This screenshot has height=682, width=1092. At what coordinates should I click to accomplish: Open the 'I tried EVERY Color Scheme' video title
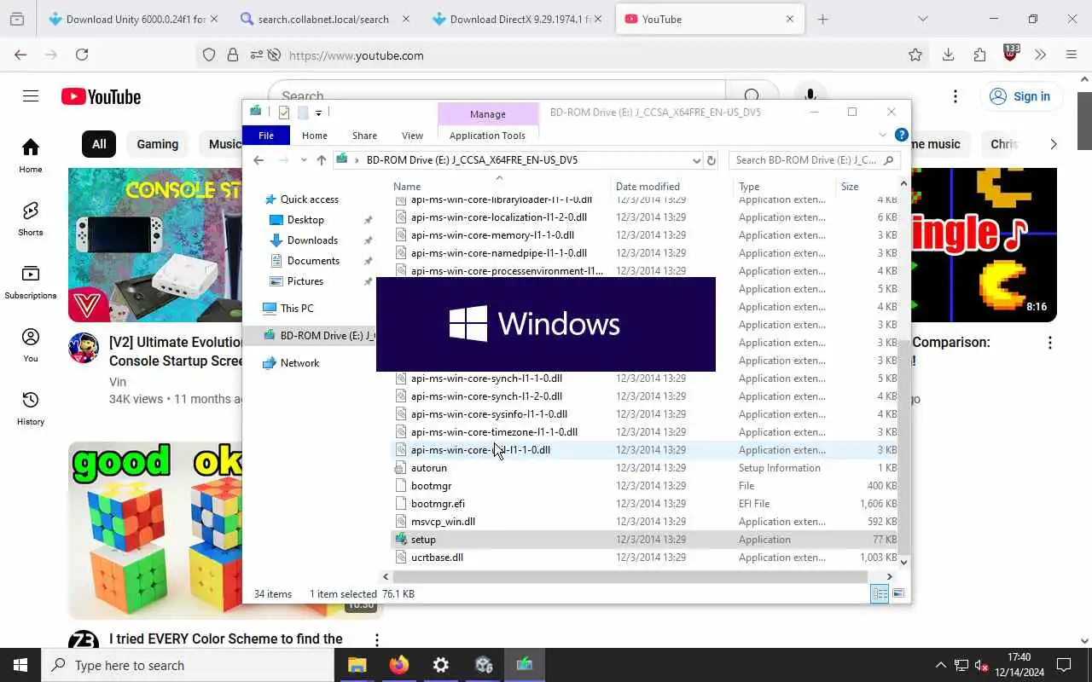tap(226, 639)
